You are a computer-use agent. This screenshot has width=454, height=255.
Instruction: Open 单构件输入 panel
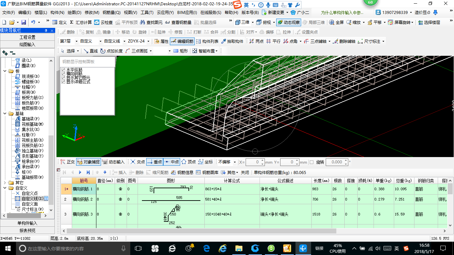coord(27,223)
